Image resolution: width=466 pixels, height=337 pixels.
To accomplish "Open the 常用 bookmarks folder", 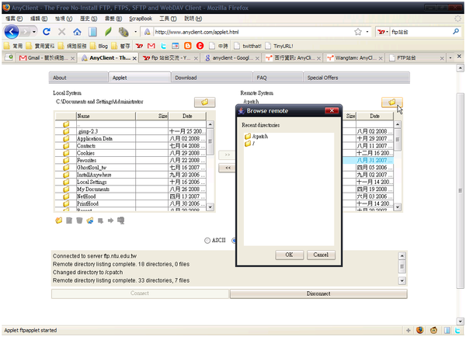I will point(13,46).
